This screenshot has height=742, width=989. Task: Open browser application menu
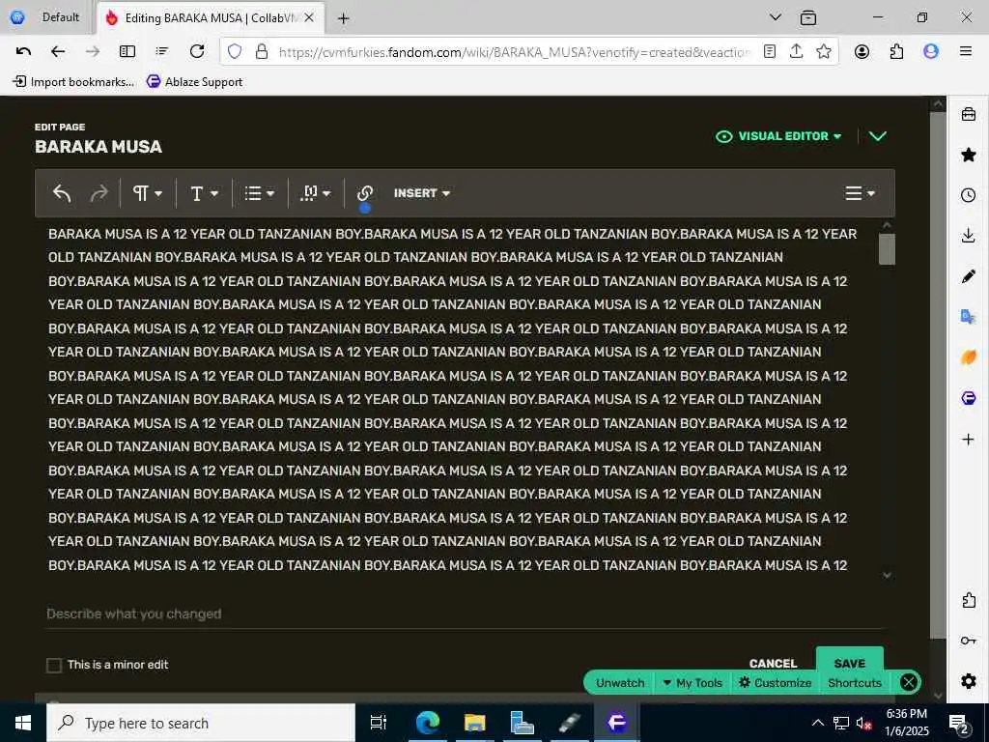point(966,52)
